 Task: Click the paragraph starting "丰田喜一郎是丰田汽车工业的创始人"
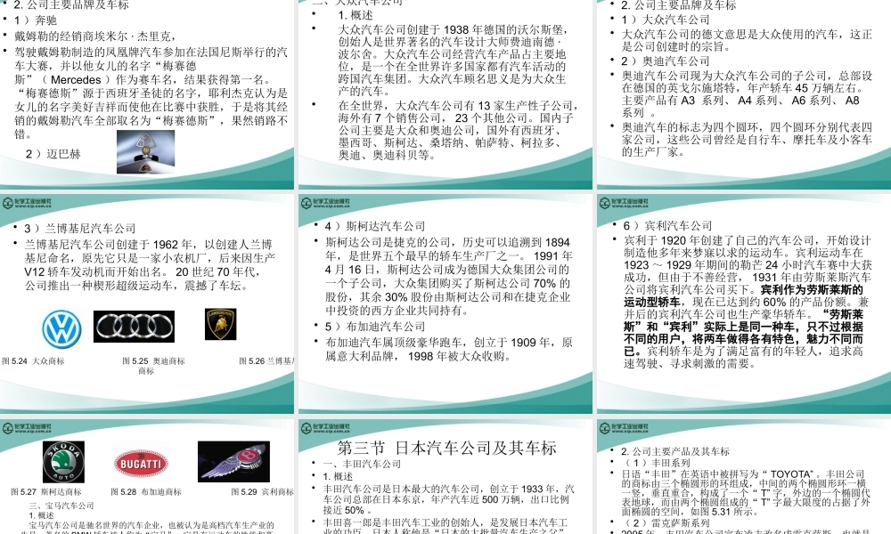pyautogui.click(x=445, y=526)
